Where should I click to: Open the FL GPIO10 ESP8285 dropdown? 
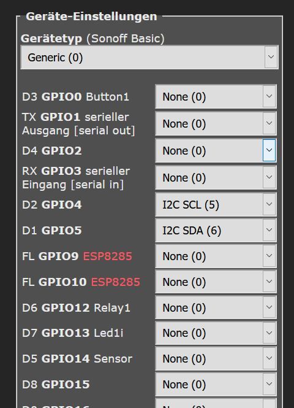[216, 282]
